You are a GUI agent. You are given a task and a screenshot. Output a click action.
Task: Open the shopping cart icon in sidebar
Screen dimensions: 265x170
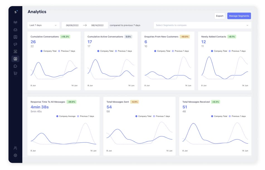pos(15,73)
